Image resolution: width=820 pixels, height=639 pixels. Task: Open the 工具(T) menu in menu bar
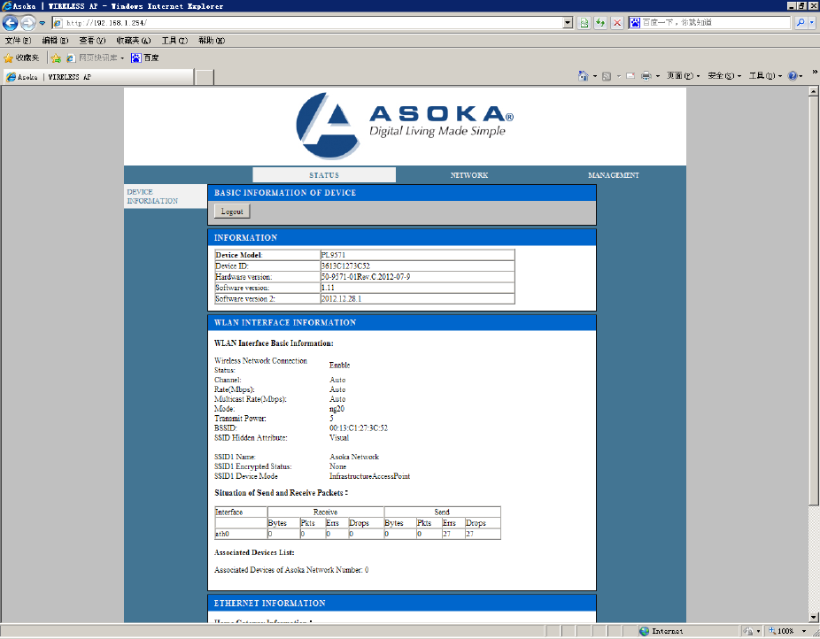coord(174,40)
